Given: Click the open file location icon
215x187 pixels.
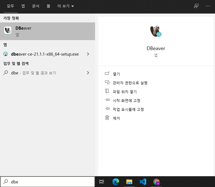Looking at the screenshot, I should [x=107, y=91].
